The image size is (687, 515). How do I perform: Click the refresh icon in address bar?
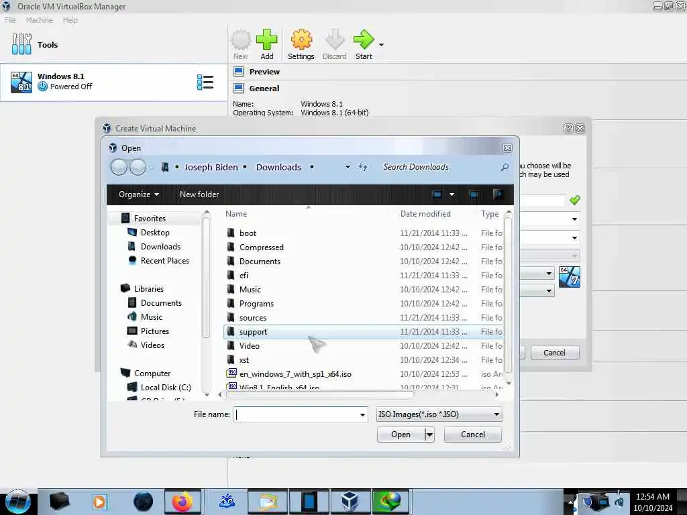363,167
